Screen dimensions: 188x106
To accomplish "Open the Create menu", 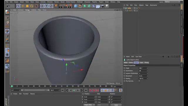I will (x=16, y=2).
